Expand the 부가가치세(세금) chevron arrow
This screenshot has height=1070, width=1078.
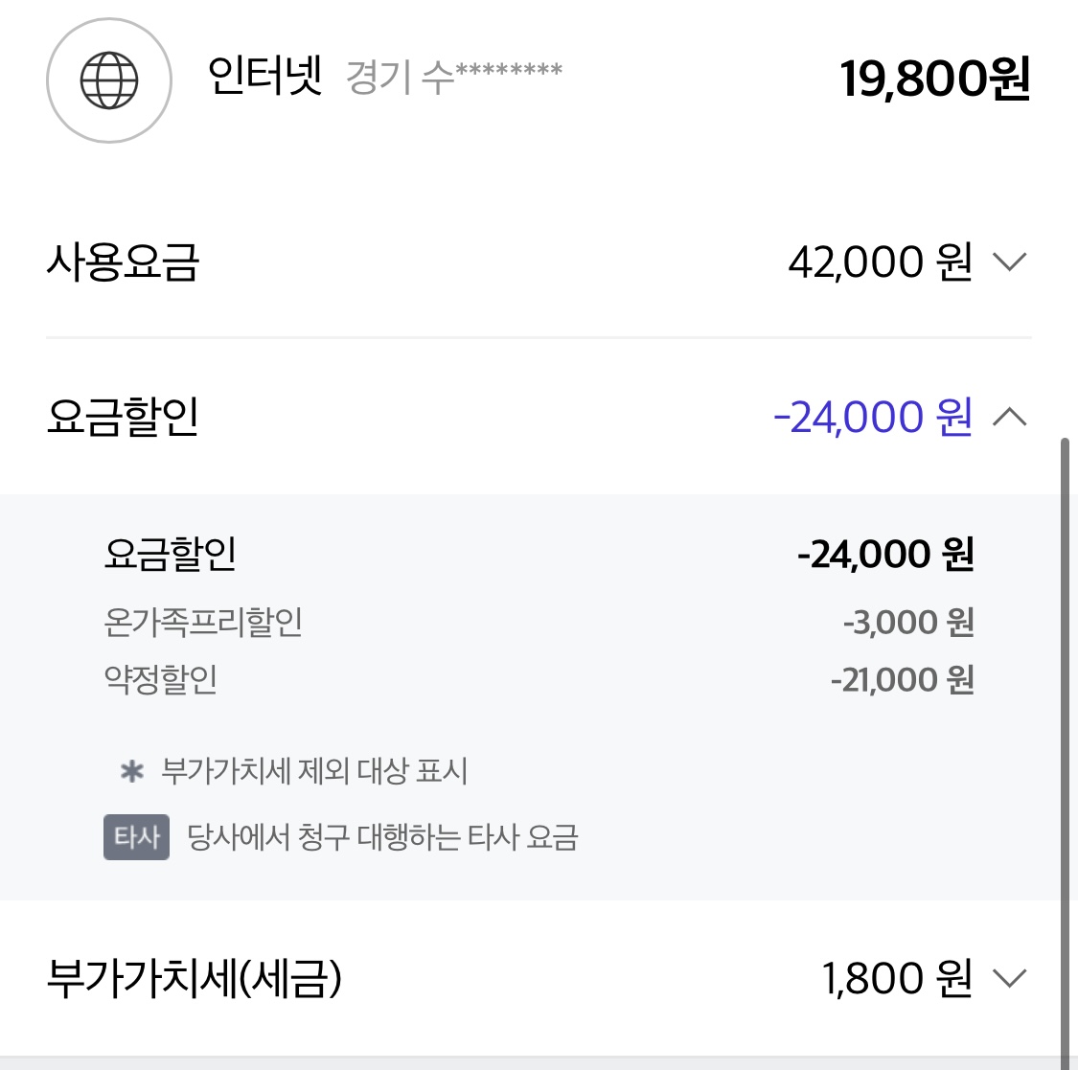pos(1009,978)
